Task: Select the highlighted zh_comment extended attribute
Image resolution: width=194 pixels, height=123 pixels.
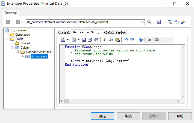Action: [x=39, y=56]
